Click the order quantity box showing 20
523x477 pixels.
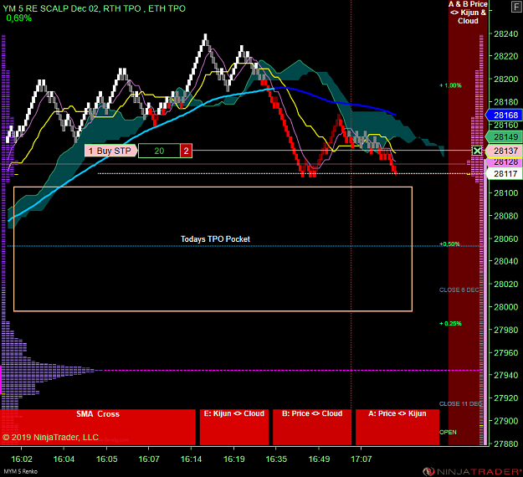coord(159,151)
